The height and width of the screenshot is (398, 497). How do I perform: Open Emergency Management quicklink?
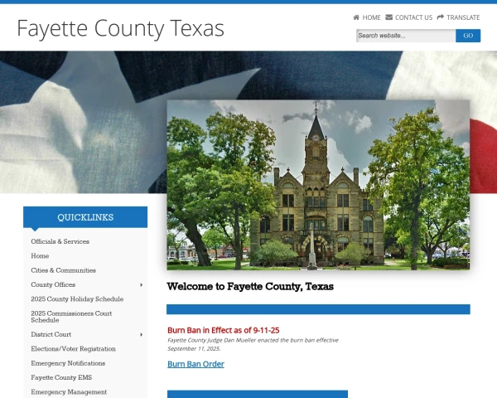[x=69, y=392]
